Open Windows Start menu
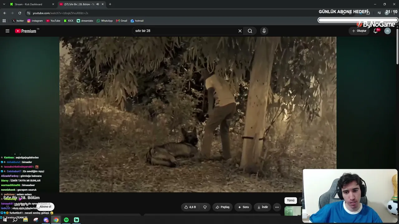 pos(5,220)
